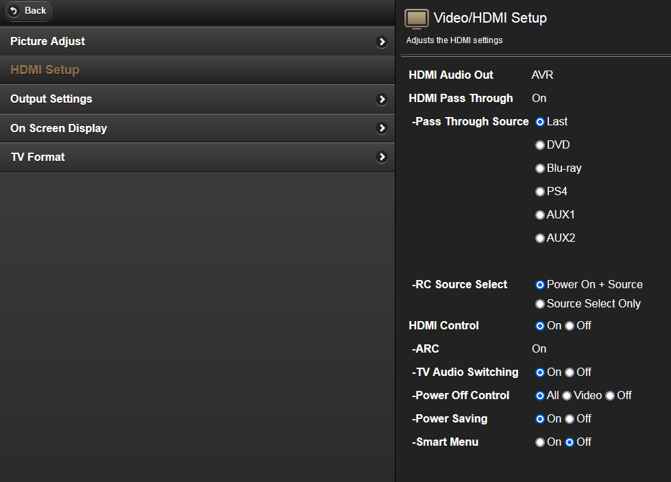
Task: Click the -Power Off Control label
Action: 461,396
